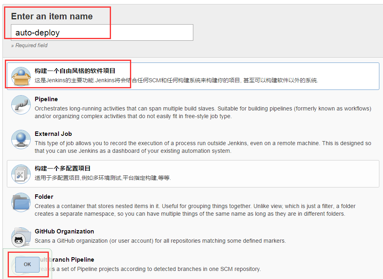The height and width of the screenshot is (279, 383).
Task: Click the 'Enter an item name' heading
Action: click(x=52, y=17)
